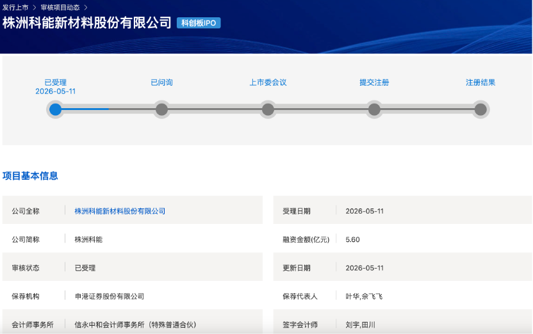Click the 科创板IPO badge

199,23
